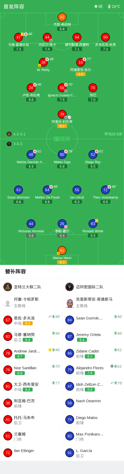The width and height of the screenshot is (124, 474).
Task: Open 迈阿密国际二队 team logo
Action: [x=70, y=287]
